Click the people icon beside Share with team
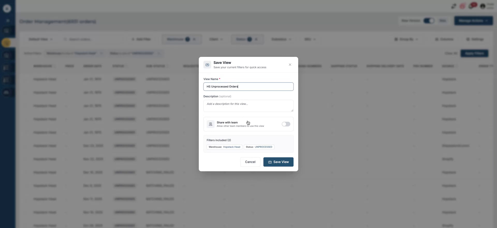 coord(210,124)
